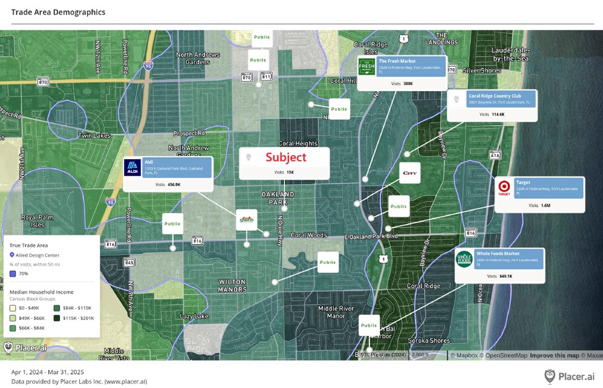
Task: Open the Mapbox attribution link
Action: [x=466, y=356]
